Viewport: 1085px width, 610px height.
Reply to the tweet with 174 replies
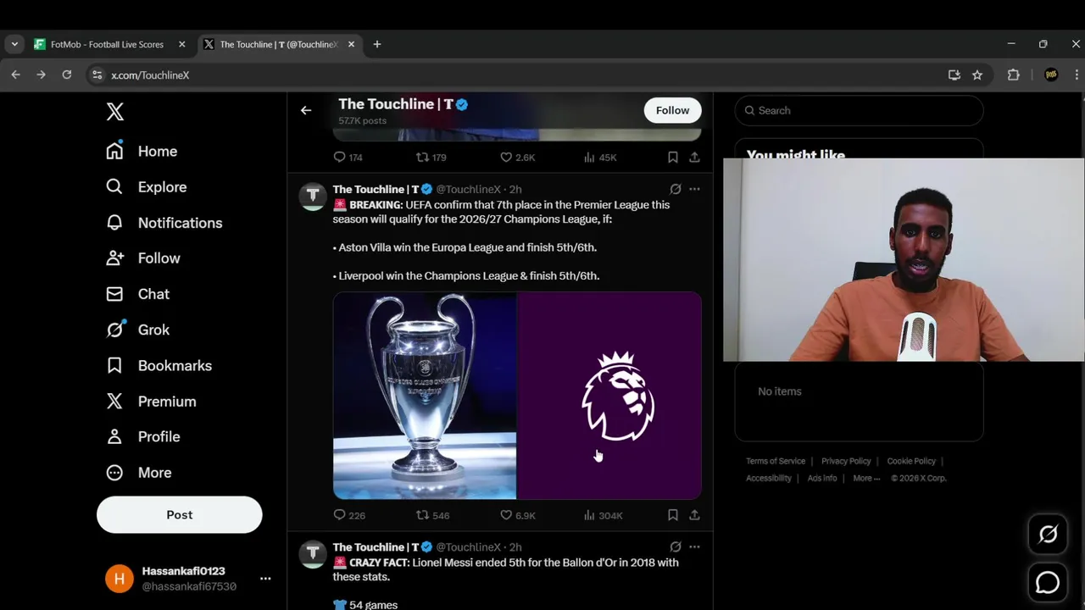(339, 157)
